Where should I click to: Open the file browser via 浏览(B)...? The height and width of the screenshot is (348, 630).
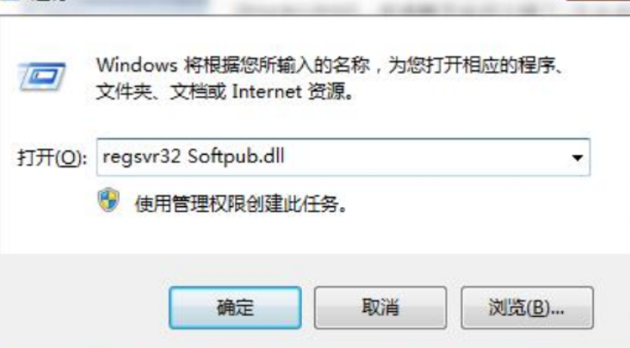coord(527,308)
